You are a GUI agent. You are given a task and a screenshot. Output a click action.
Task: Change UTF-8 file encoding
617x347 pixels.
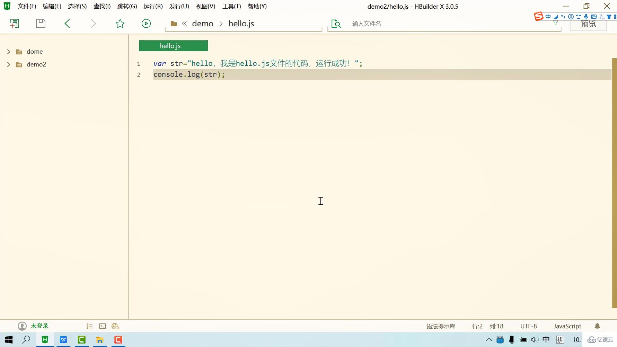[529, 326]
